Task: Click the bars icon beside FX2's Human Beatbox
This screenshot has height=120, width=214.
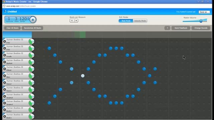Action: pos(22,40)
